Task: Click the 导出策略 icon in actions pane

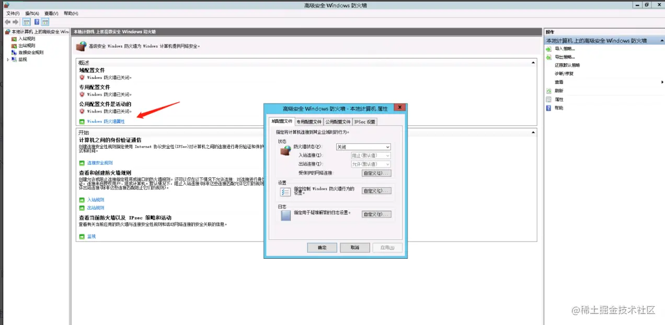Action: 548,57
